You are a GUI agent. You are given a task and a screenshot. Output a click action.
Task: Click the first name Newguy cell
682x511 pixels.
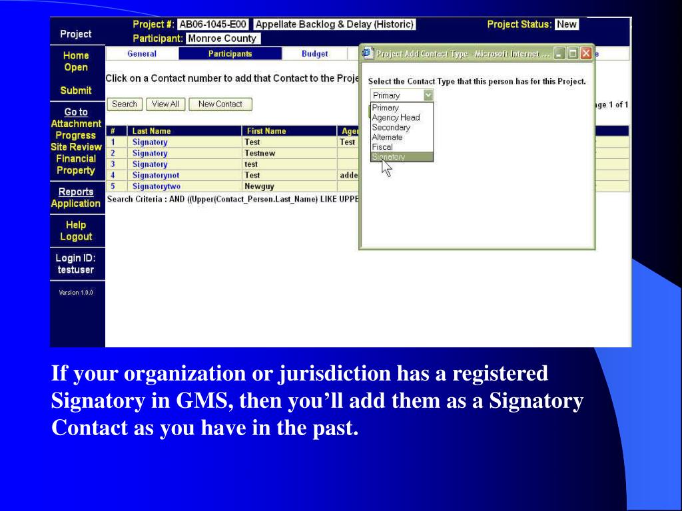[289, 186]
